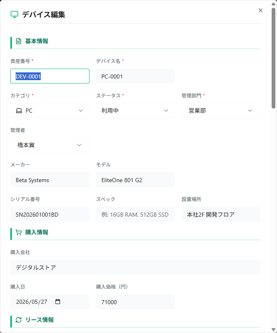Edit the モデル field EliteOne 801 G2
The width and height of the screenshot is (277, 333).
pos(135,180)
